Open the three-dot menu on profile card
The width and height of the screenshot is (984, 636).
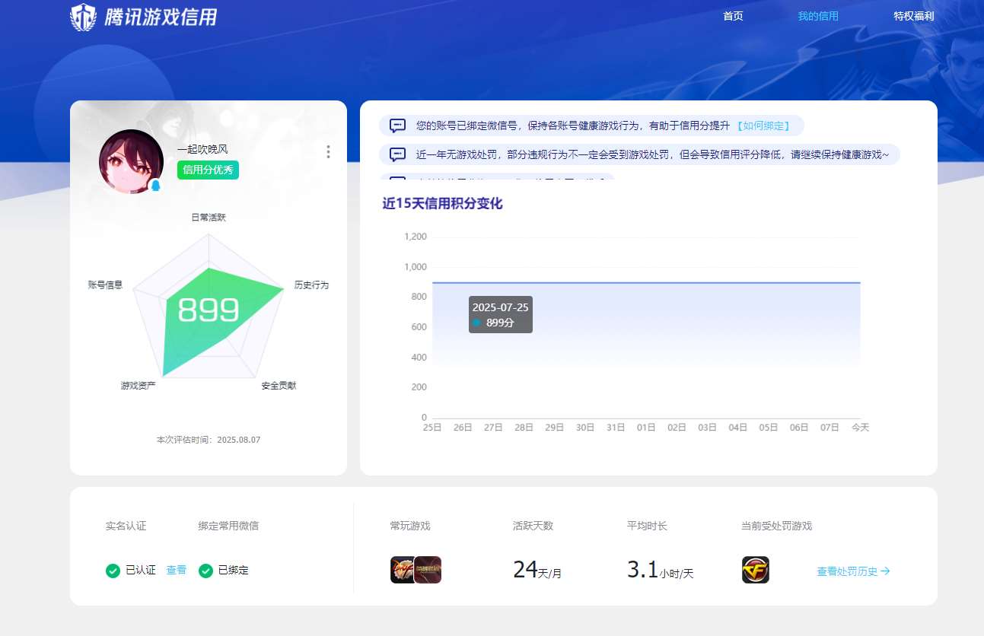(x=328, y=152)
